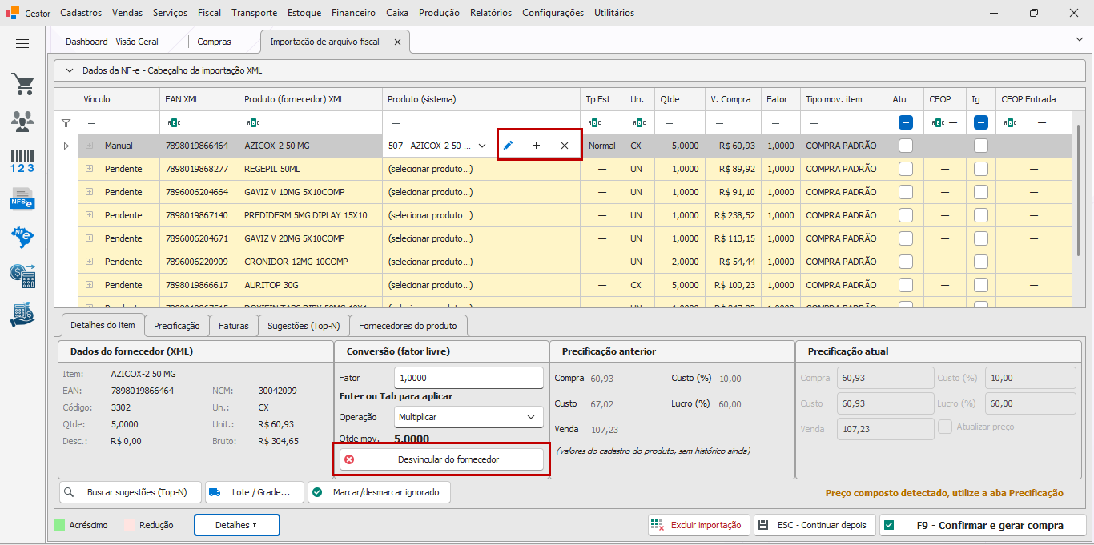Clear the AZICOX product link with the X icon
This screenshot has height=545, width=1094.
[x=565, y=146]
